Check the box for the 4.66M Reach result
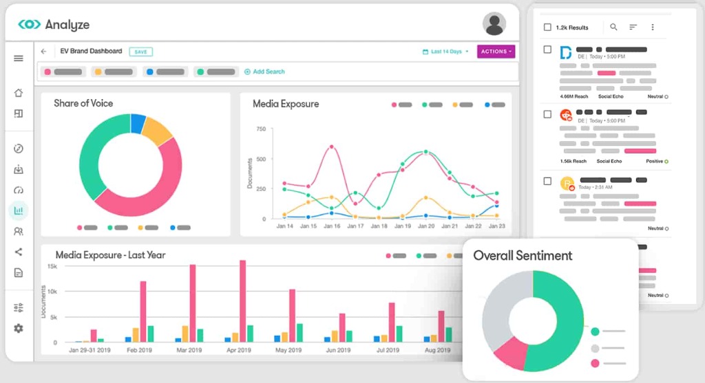 [547, 50]
